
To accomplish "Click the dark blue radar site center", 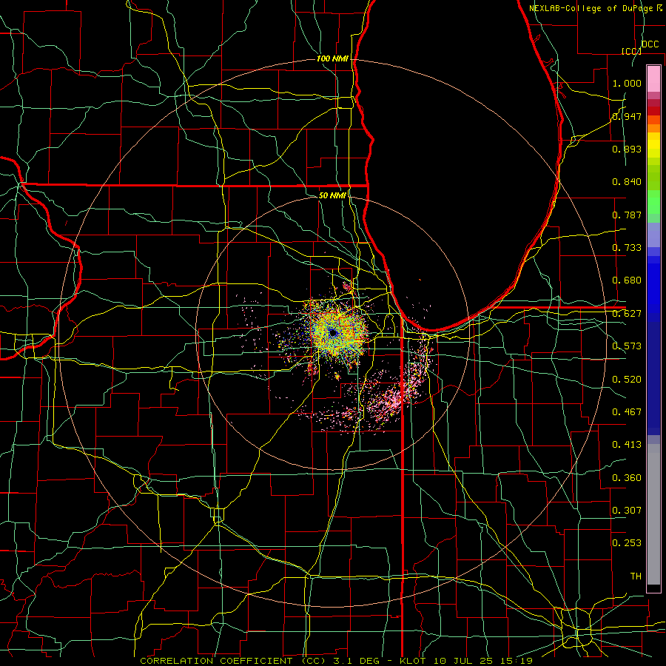I will [x=333, y=334].
